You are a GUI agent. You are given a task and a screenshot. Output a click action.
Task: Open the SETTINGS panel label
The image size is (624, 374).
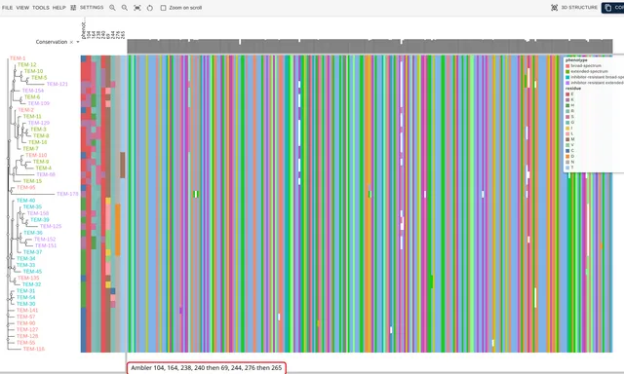pyautogui.click(x=92, y=8)
